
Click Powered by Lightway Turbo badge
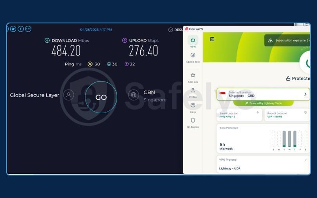(264, 103)
